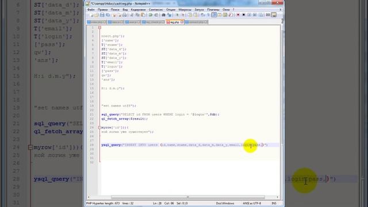368x207 pixels.
Task: Click the Cut scissors toolbar icon
Action: [x=132, y=15]
